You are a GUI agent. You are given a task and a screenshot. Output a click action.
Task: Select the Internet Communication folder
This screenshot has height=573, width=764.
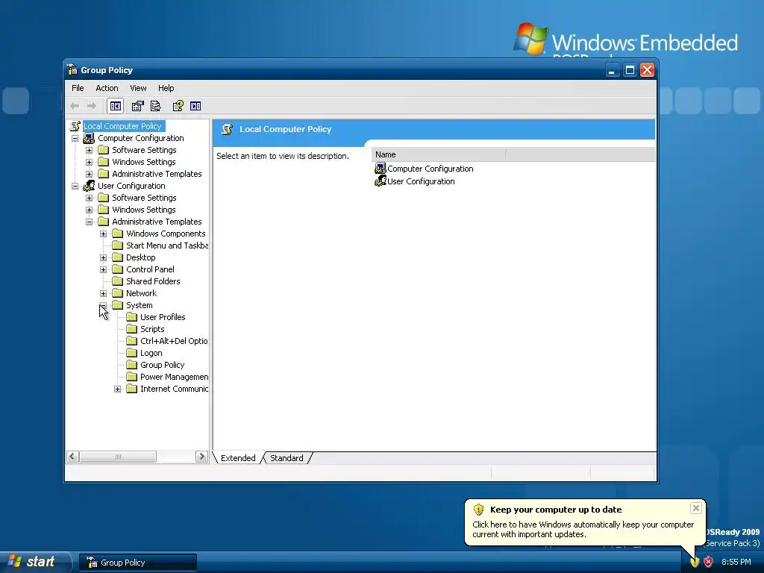pyautogui.click(x=174, y=389)
